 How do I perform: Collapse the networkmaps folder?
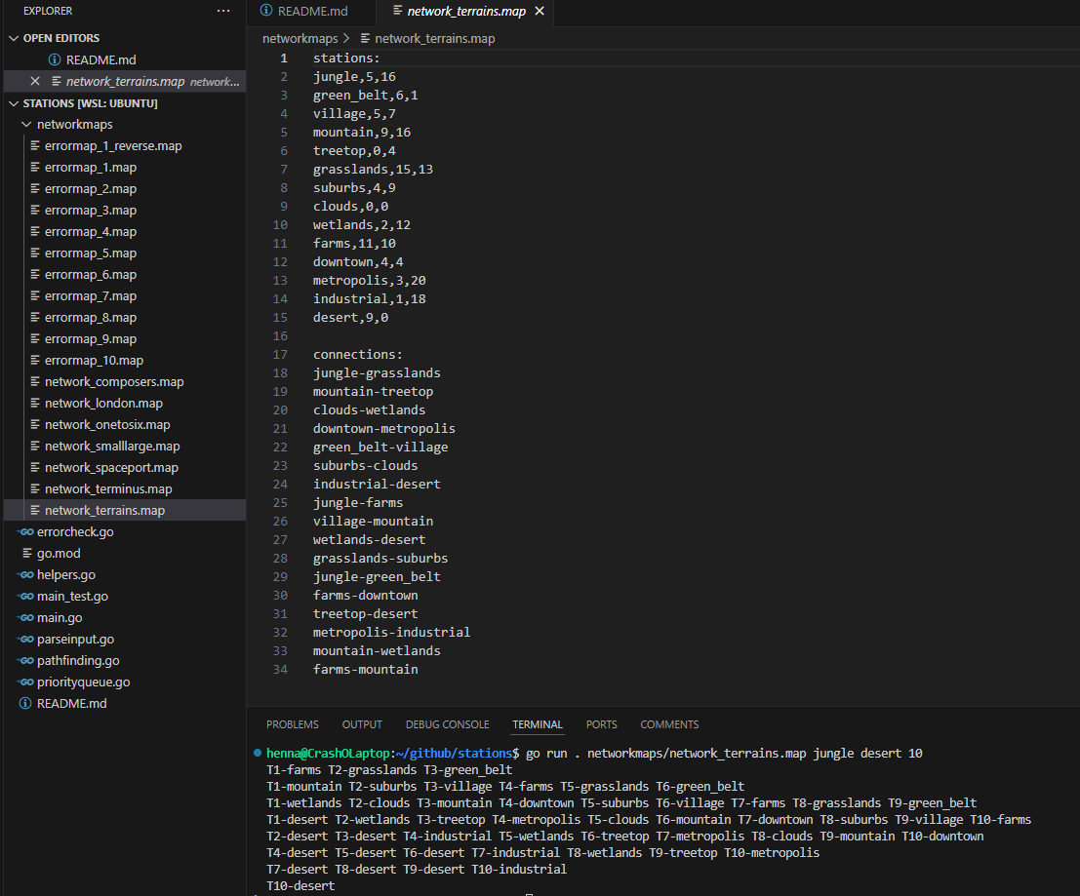pos(26,125)
